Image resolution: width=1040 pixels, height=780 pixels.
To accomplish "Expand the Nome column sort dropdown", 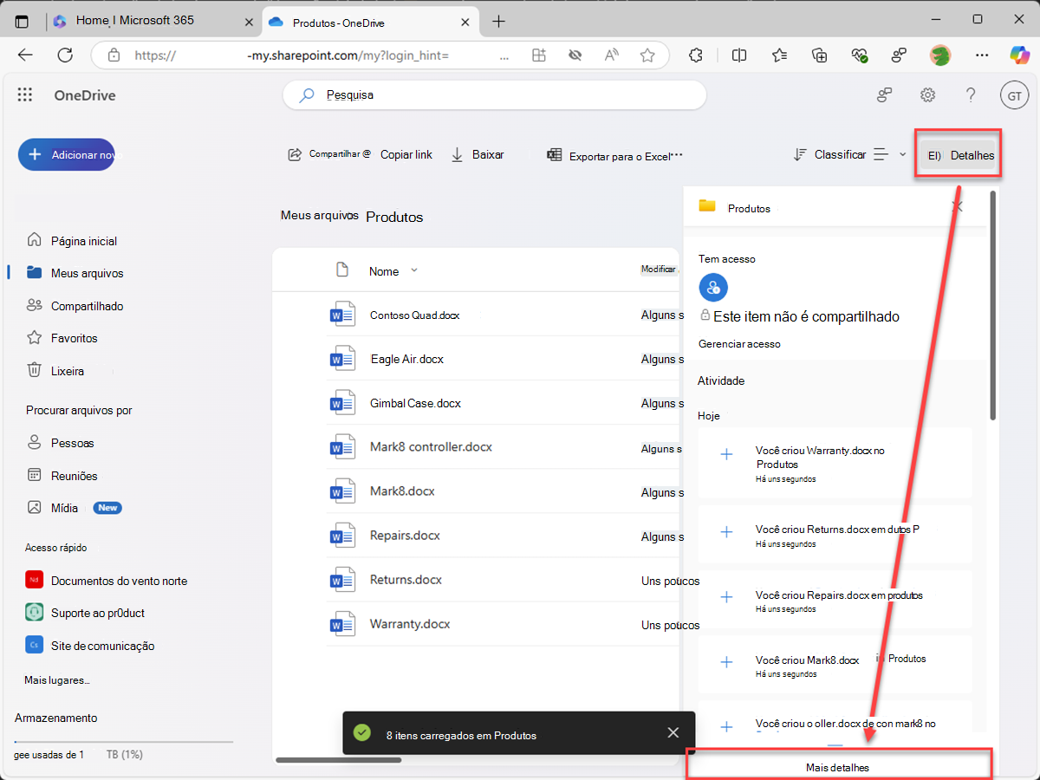I will [x=413, y=270].
